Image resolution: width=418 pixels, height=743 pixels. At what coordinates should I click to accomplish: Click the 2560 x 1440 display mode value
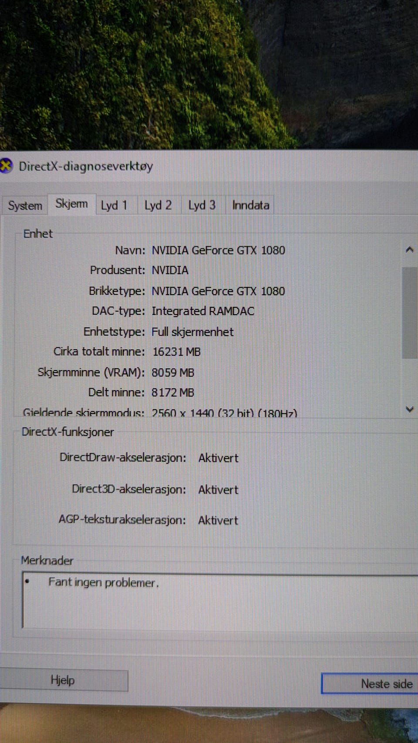click(x=224, y=412)
